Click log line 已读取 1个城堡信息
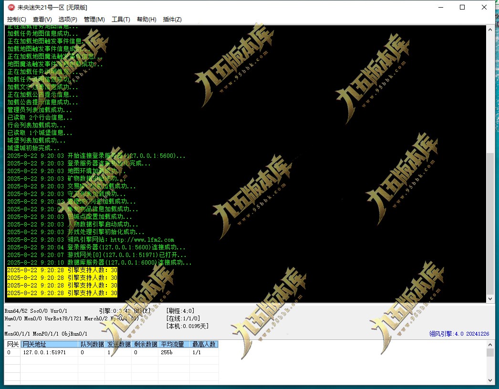 point(40,133)
